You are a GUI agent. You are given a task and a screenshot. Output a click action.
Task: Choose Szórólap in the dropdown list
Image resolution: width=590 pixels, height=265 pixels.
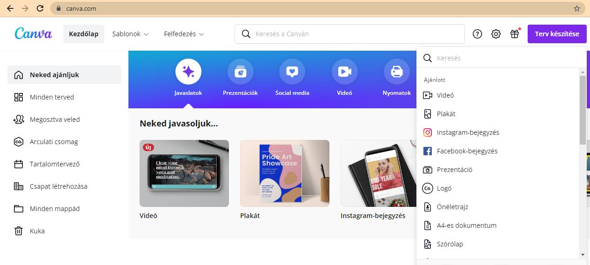[498, 244]
